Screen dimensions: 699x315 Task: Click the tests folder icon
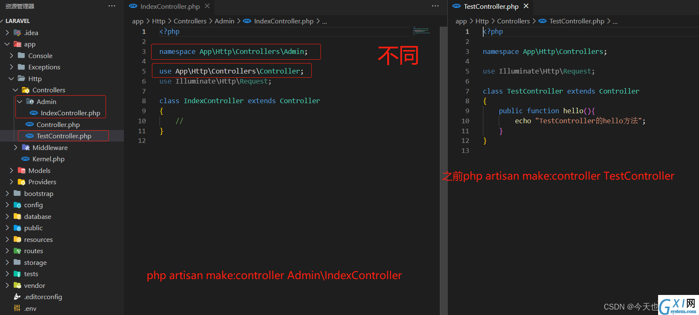[17, 274]
